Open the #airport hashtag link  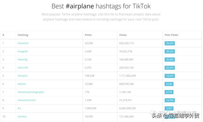(23, 76)
